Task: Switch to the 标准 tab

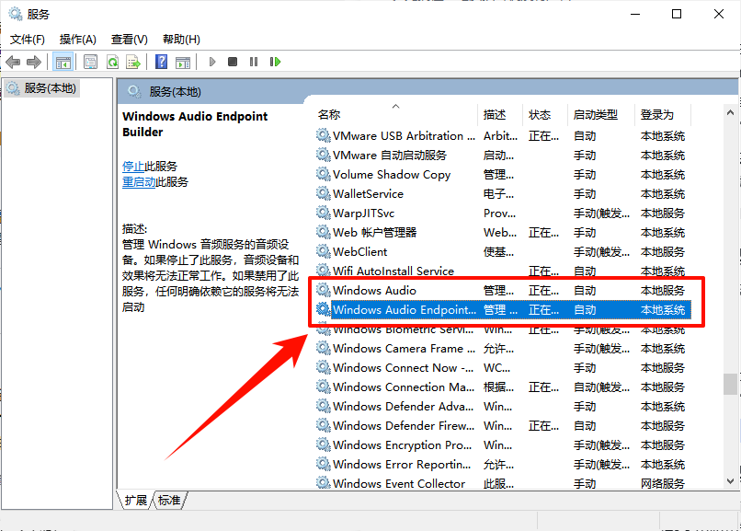Action: (x=169, y=500)
